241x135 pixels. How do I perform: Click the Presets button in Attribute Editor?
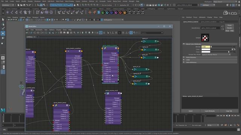pos(229,28)
